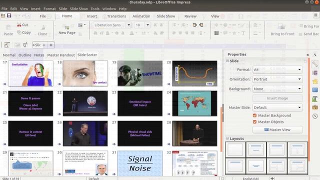This screenshot has height=180, width=320.
Task: Toggle the Master Background checkbox
Action: click(x=254, y=115)
